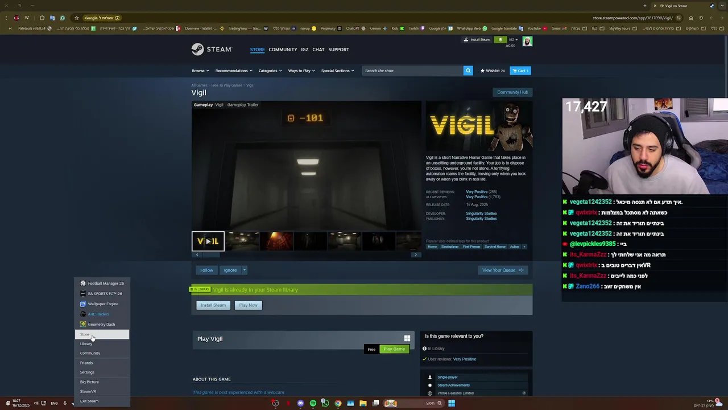Click the Wallpaper Engine icon in tray menu
Viewport: 728px width, 410px height.
pos(83,304)
